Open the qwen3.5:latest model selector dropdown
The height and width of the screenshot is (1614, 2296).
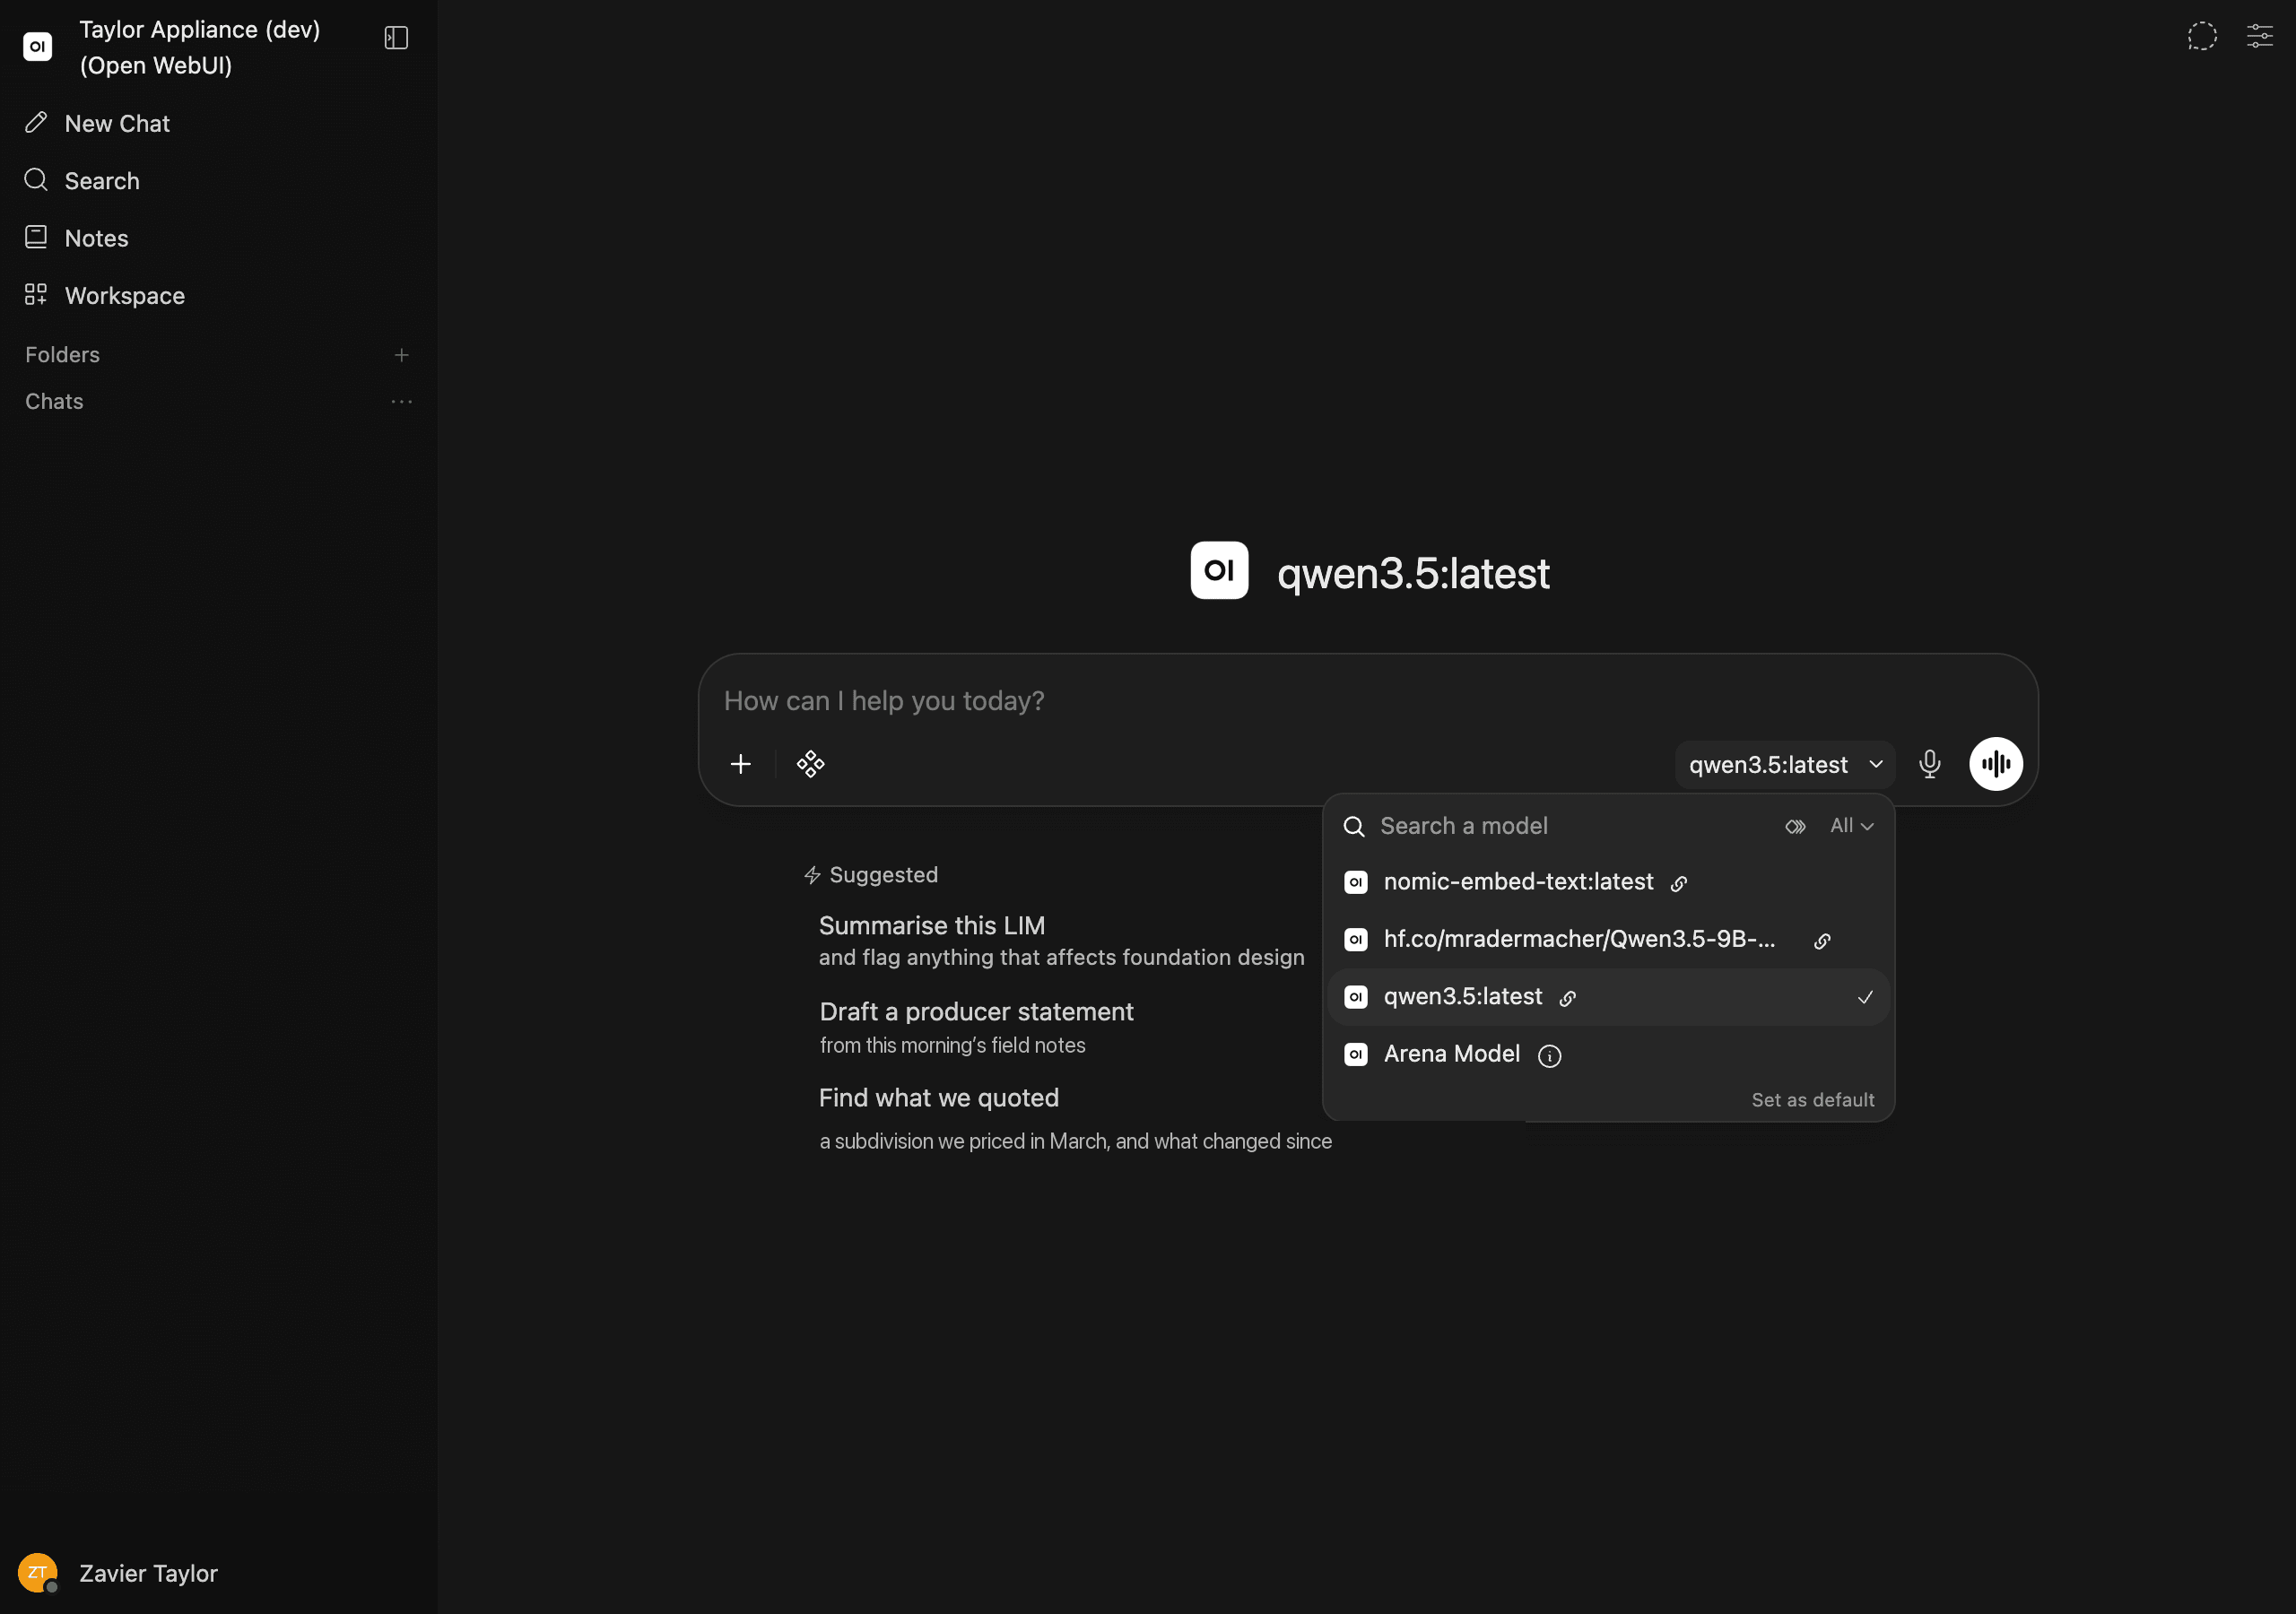point(1785,765)
